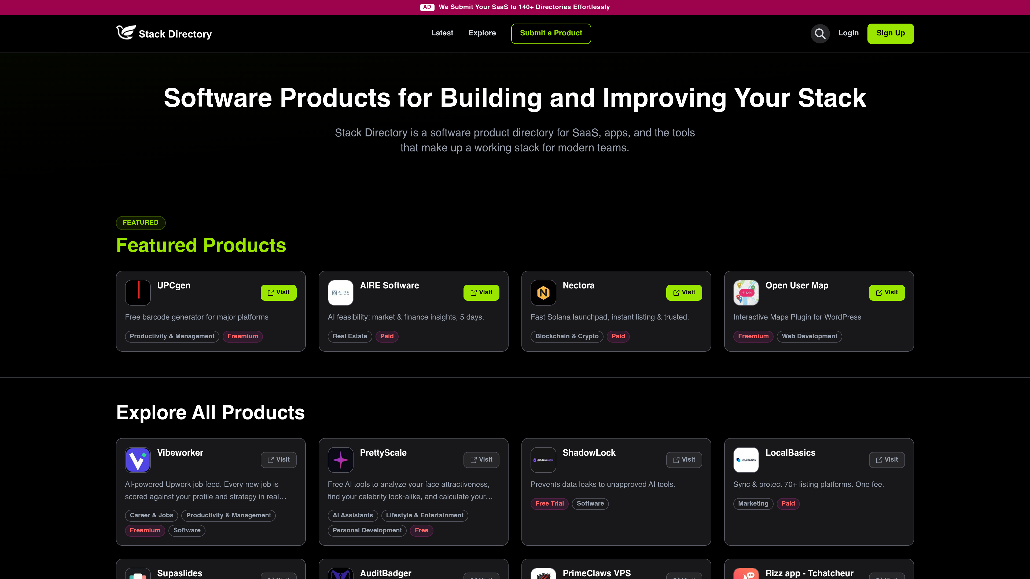Open the SaaS directories ad link
The width and height of the screenshot is (1030, 579).
click(x=524, y=7)
